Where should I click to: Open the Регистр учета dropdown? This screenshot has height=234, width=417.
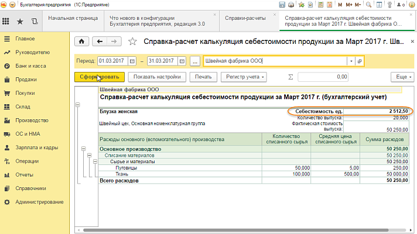coord(244,77)
